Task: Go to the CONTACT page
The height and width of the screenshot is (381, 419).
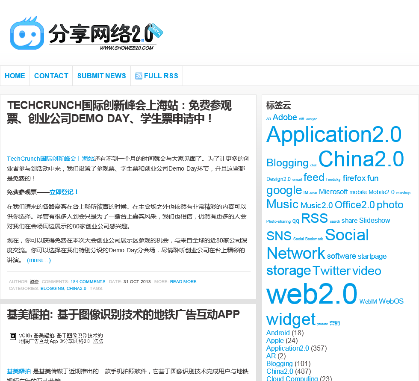Action: point(51,76)
